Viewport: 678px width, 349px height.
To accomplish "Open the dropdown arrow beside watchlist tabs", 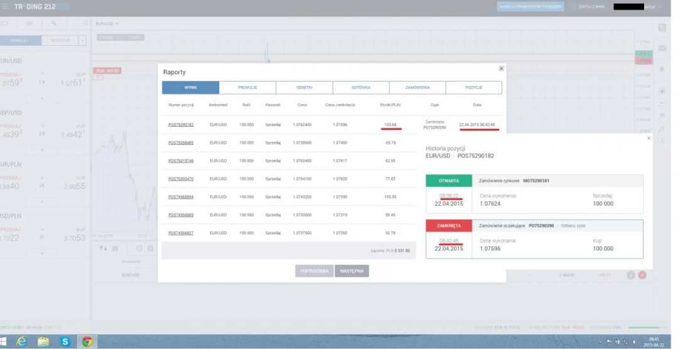I will pos(83,41).
